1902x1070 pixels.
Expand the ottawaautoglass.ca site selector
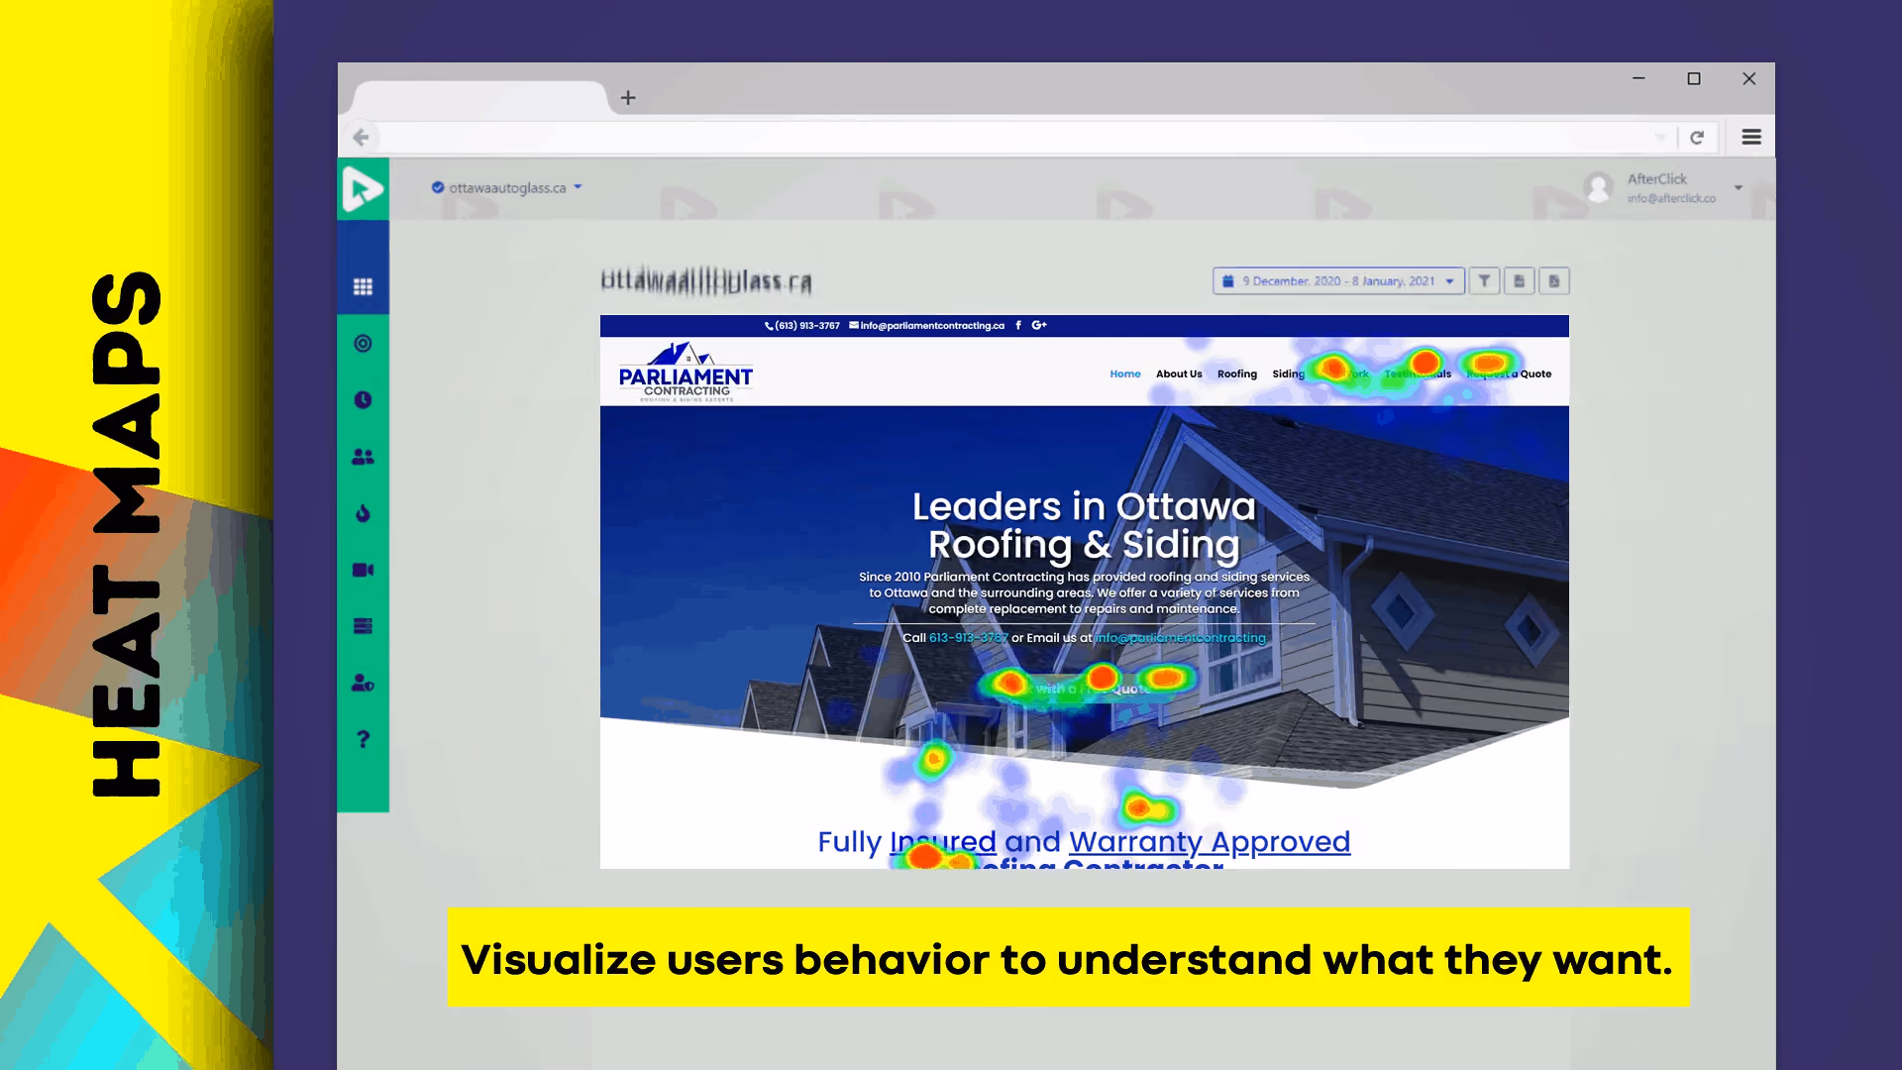click(507, 187)
